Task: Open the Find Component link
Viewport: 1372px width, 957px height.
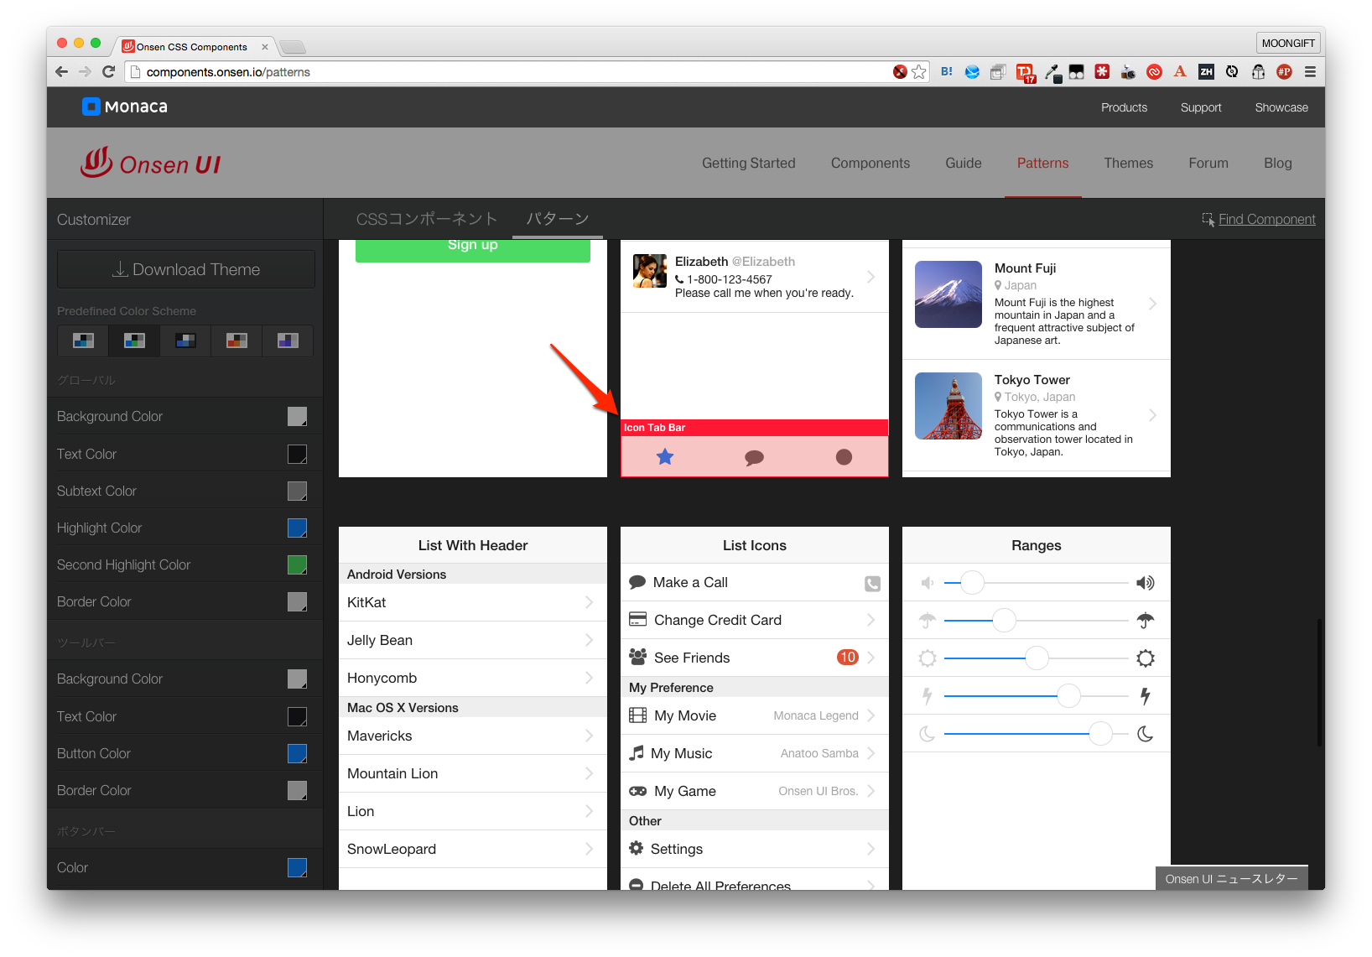Action: (1265, 219)
